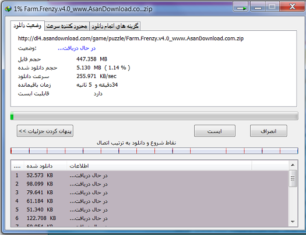The image size is (306, 235).
Task: Minimize the download window
Action: coord(258,7)
